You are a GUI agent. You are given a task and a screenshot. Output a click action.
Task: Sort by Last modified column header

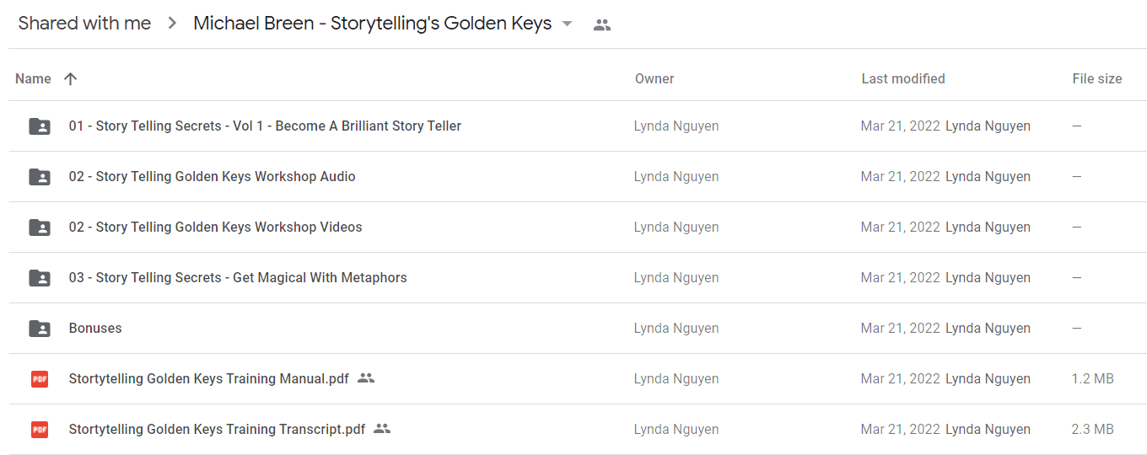pyautogui.click(x=903, y=78)
